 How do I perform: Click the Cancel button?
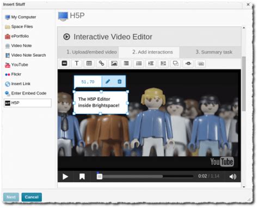click(x=32, y=197)
